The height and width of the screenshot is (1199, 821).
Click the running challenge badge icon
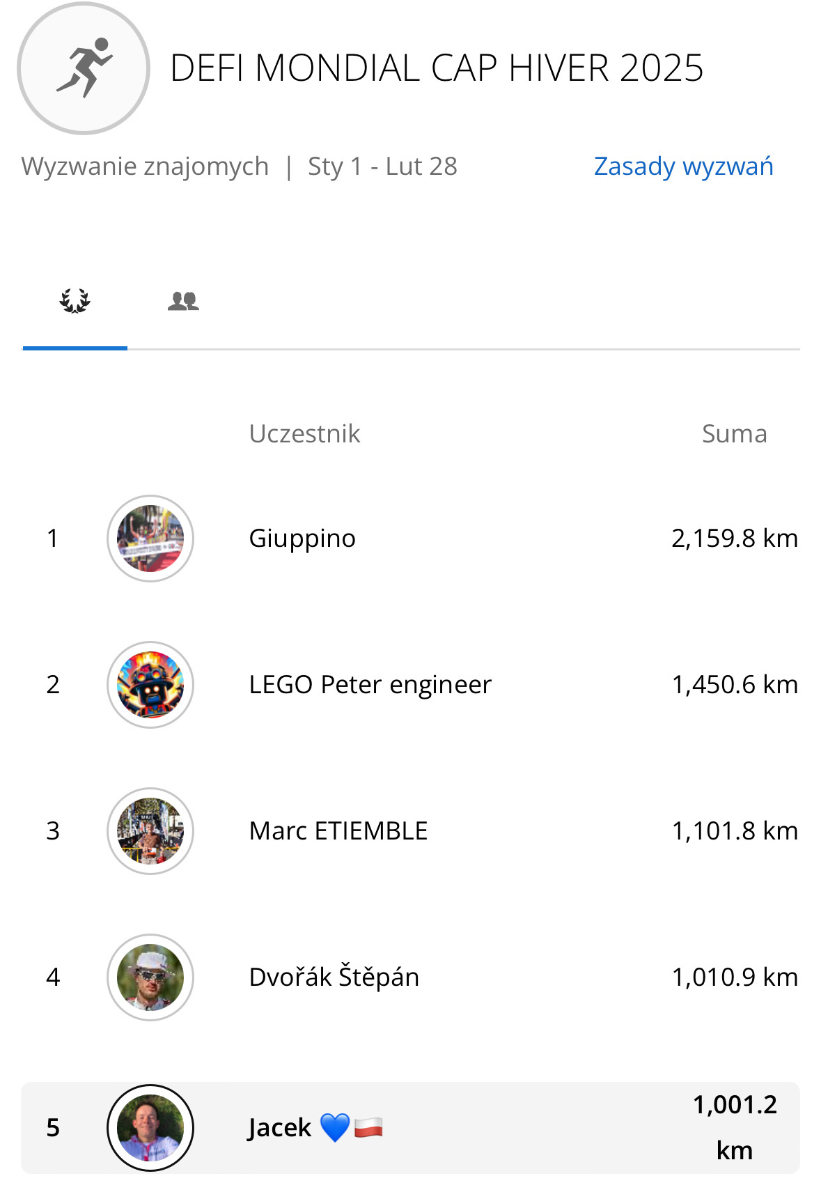84,68
